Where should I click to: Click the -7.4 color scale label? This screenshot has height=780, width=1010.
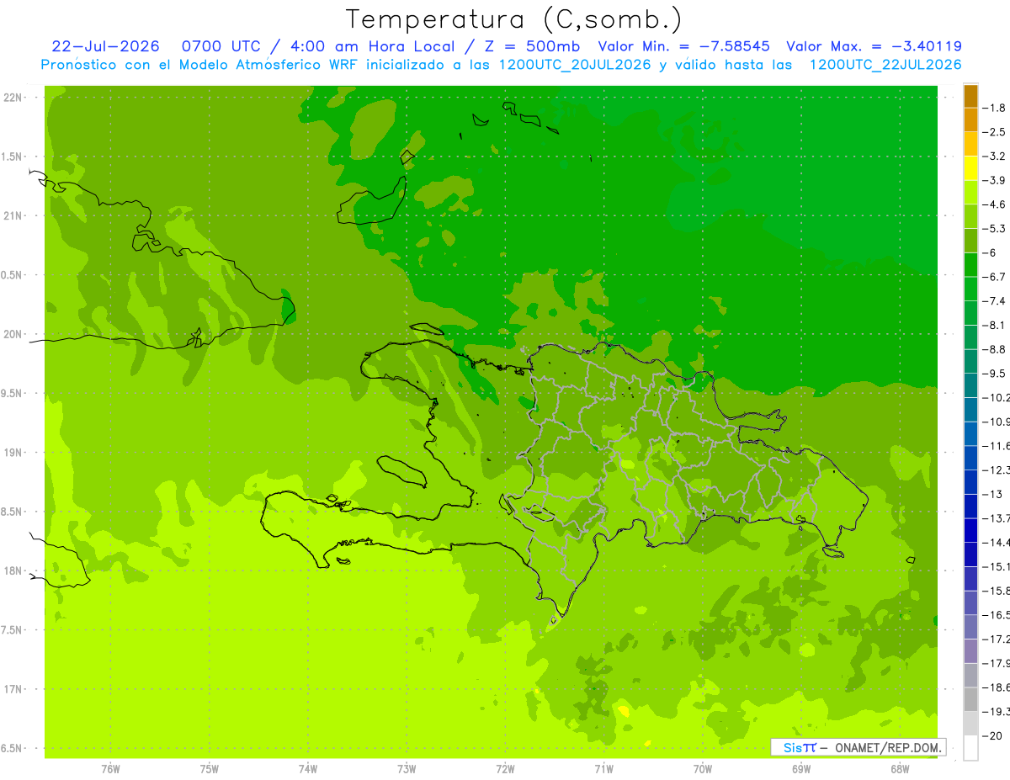click(x=996, y=301)
